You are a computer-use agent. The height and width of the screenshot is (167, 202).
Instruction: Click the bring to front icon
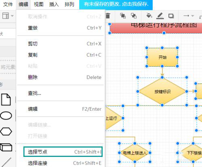point(123,16)
